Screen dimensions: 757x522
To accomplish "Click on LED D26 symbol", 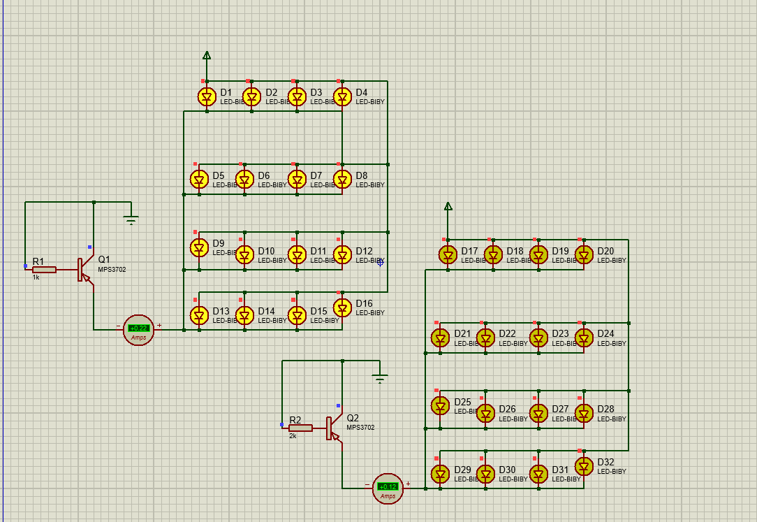I will point(485,414).
